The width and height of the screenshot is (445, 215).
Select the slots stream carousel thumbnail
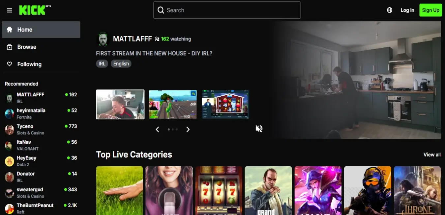[x=225, y=104]
